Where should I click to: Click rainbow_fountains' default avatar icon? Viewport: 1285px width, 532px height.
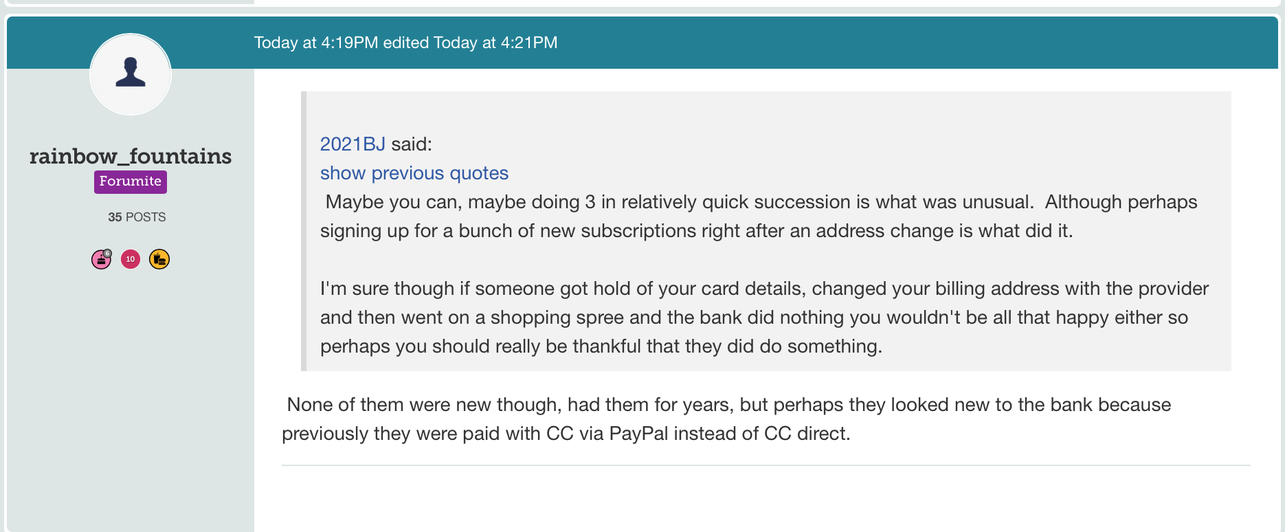(x=131, y=74)
